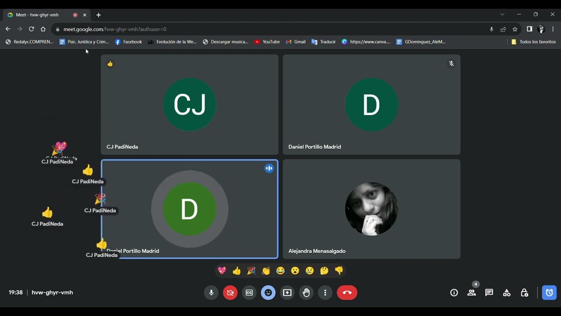The width and height of the screenshot is (561, 316).
Task: Open the https://www.canva... bookmark
Action: pos(366,42)
